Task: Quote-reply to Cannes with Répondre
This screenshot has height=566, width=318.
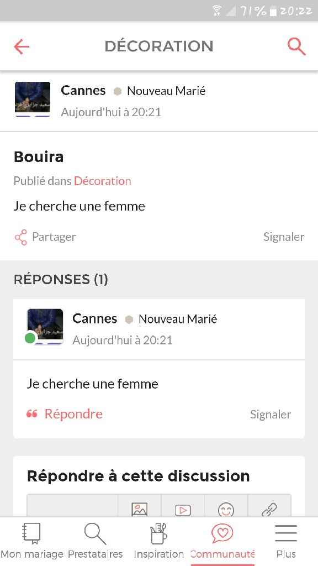Action: 73,413
